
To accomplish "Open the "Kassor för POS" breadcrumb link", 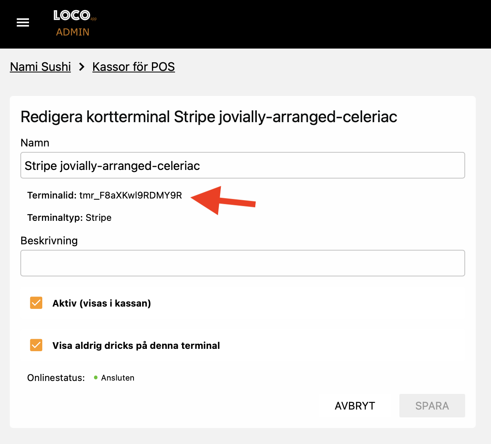I will tap(134, 67).
